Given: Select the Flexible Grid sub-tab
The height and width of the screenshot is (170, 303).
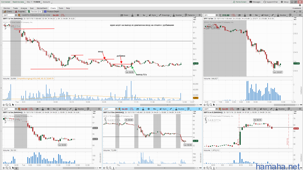Looking at the screenshot, I should click(x=34, y=11).
